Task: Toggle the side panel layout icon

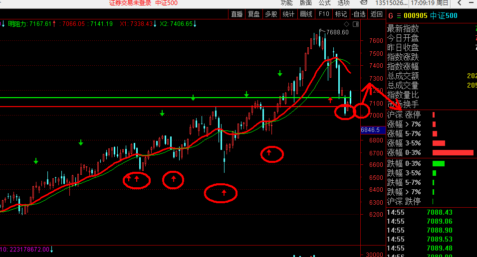Action: click(x=355, y=24)
